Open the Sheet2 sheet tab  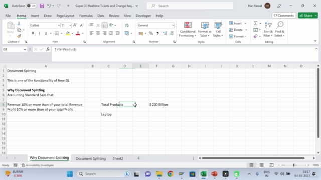(x=118, y=158)
